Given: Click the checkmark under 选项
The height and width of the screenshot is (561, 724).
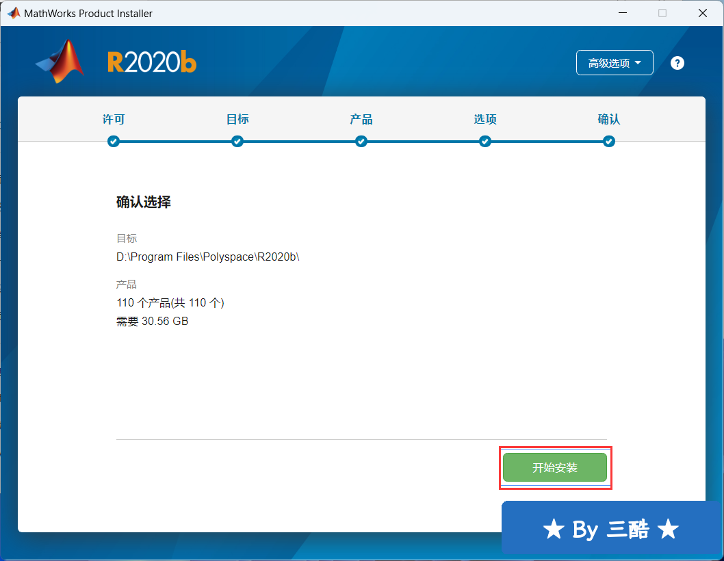Looking at the screenshot, I should pos(484,142).
